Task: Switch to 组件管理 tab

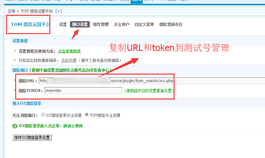Action: click(101, 24)
